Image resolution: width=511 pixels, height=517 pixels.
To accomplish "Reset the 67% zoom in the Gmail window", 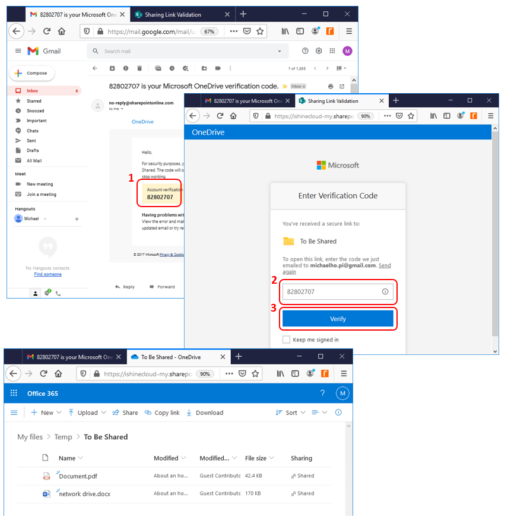I will (210, 31).
